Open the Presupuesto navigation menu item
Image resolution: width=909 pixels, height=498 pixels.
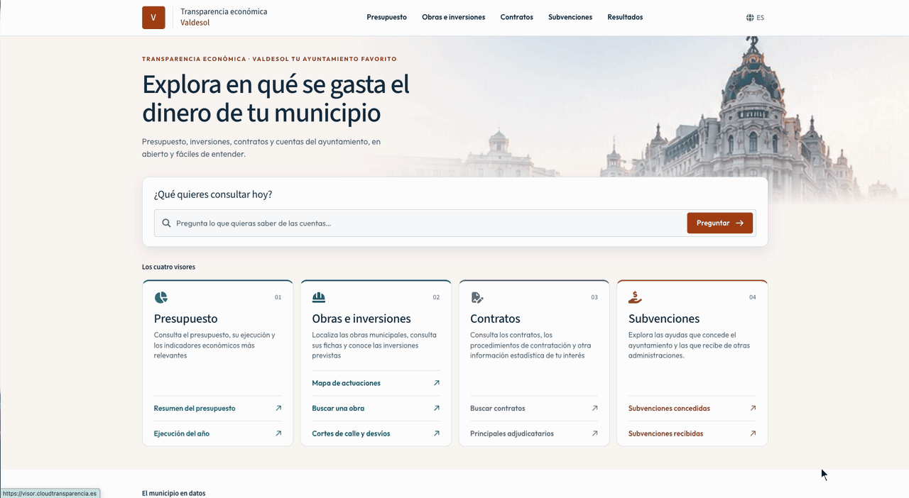[387, 18]
